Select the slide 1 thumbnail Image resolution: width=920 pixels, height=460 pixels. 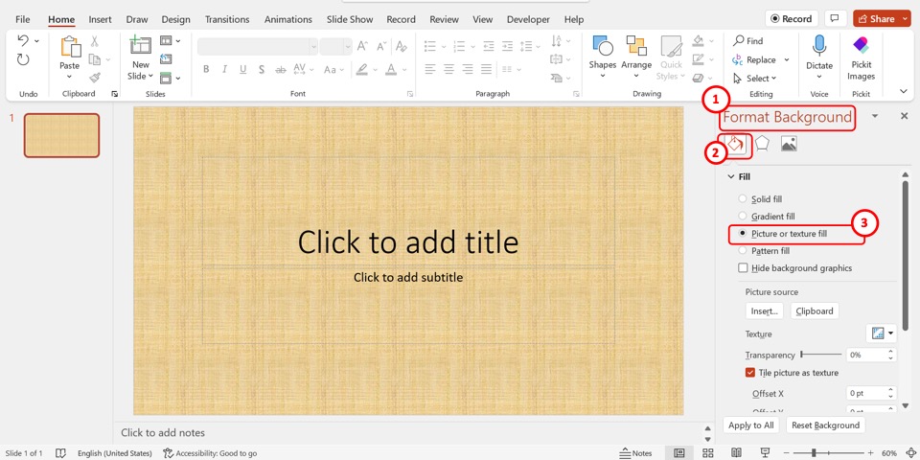[61, 135]
